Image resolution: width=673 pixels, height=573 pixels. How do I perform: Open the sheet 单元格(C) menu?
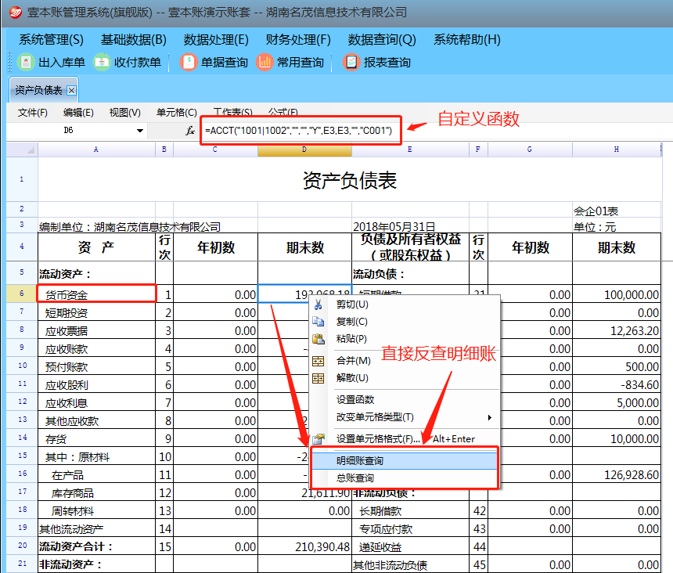[x=176, y=113]
